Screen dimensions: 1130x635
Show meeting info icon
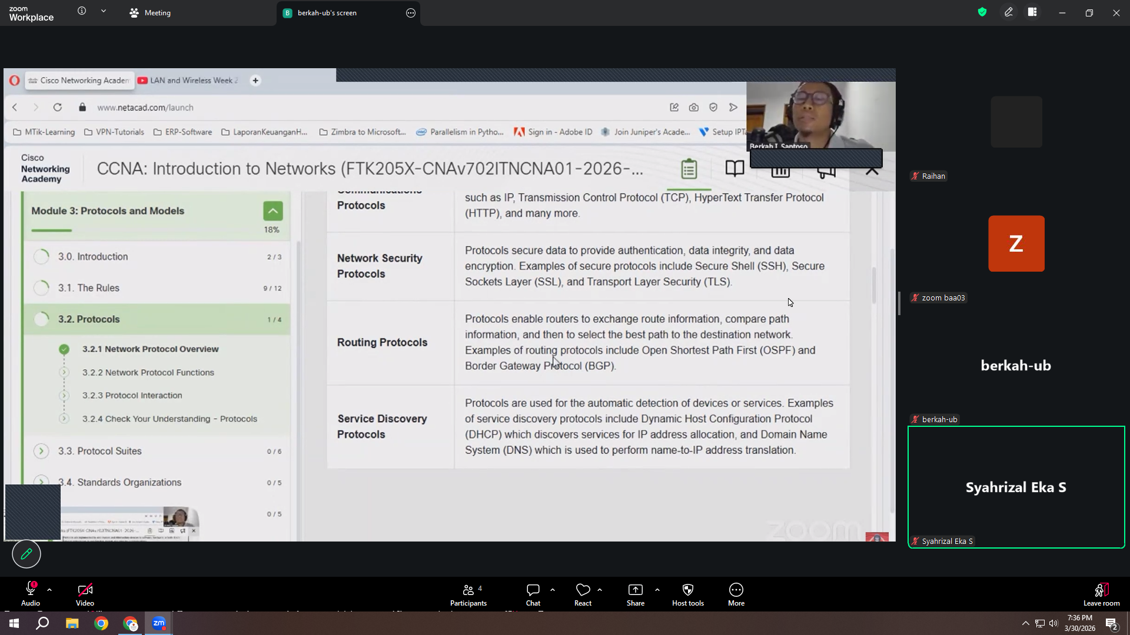pos(82,11)
